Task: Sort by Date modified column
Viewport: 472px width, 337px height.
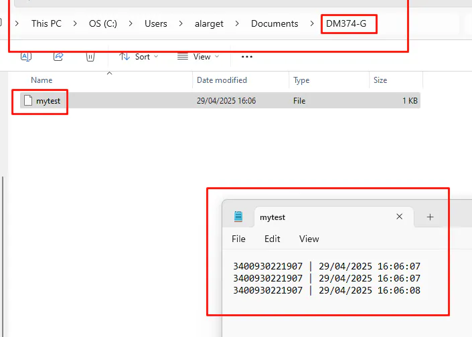Action: 222,80
